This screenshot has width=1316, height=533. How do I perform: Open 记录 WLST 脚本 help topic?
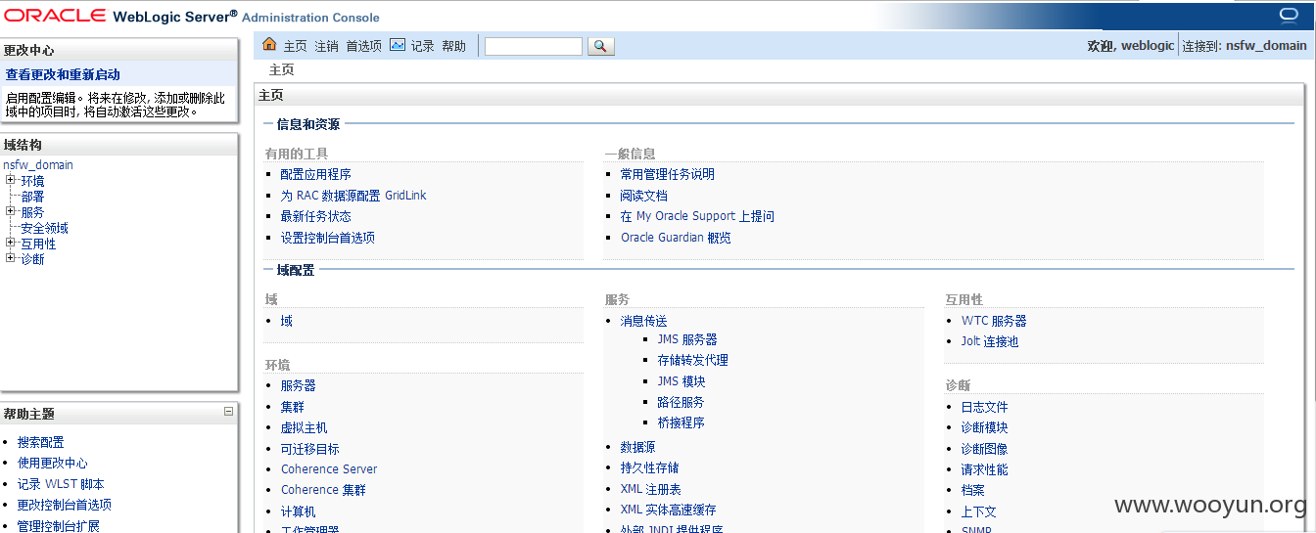click(x=60, y=484)
